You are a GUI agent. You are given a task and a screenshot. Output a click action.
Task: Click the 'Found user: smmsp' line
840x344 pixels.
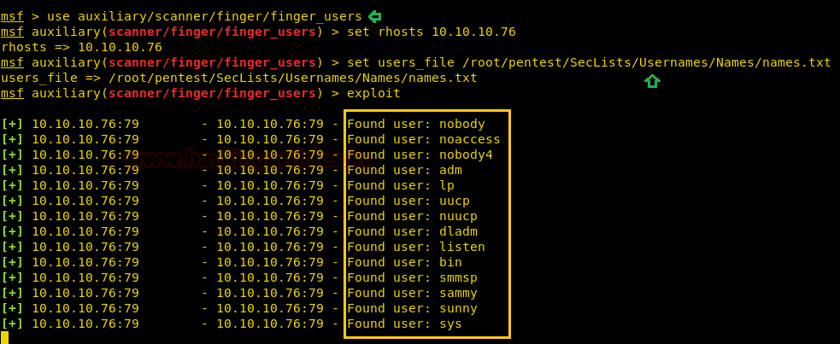[x=412, y=277]
